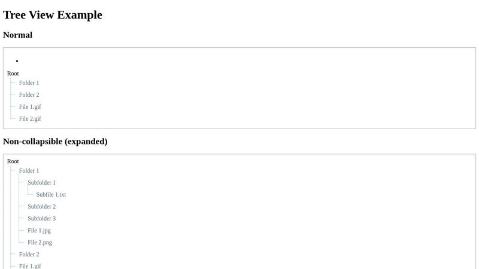Viewport: 479px width, 269px height.
Task: Select Root in the Non-collapsible tree
Action: [13, 161]
